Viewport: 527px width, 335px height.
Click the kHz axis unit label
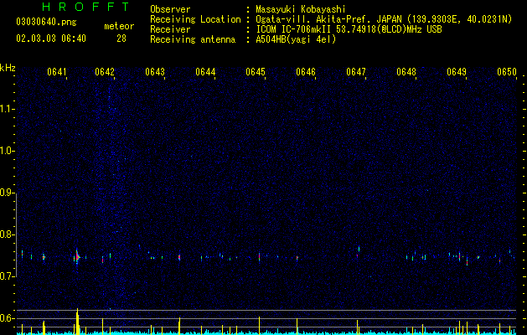(8, 68)
